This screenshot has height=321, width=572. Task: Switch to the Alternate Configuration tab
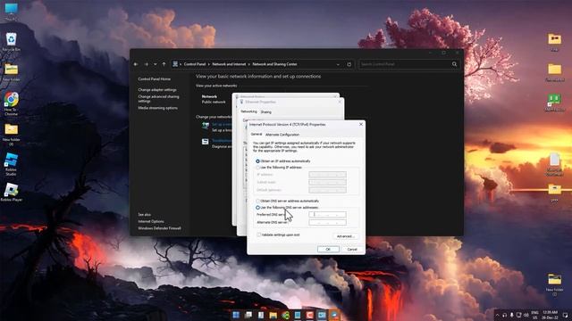tap(282, 135)
